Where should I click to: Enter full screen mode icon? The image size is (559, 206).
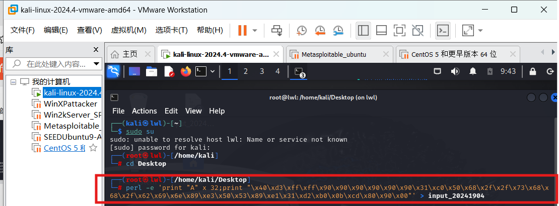[x=400, y=30]
